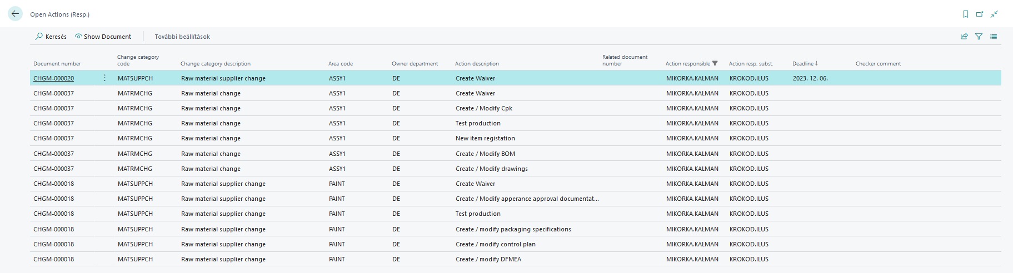The image size is (1013, 273).
Task: Click the 2023. 12. 06. deadline cell
Action: pyautogui.click(x=810, y=78)
